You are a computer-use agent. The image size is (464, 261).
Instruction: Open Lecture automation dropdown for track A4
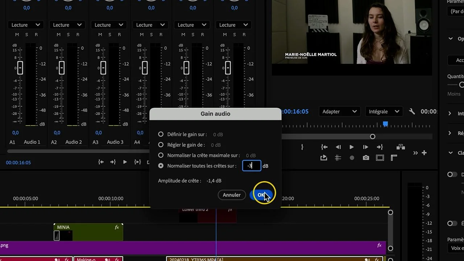click(x=150, y=25)
